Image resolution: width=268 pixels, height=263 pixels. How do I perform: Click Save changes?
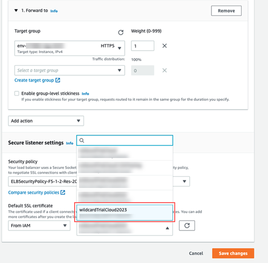(233, 253)
